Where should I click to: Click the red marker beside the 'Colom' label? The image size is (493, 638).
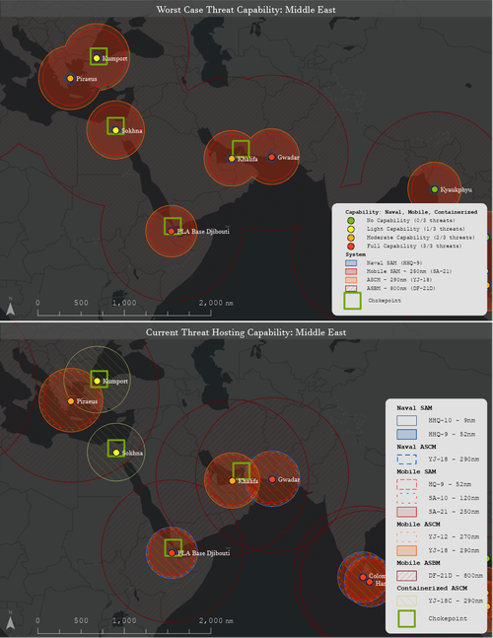click(x=363, y=577)
